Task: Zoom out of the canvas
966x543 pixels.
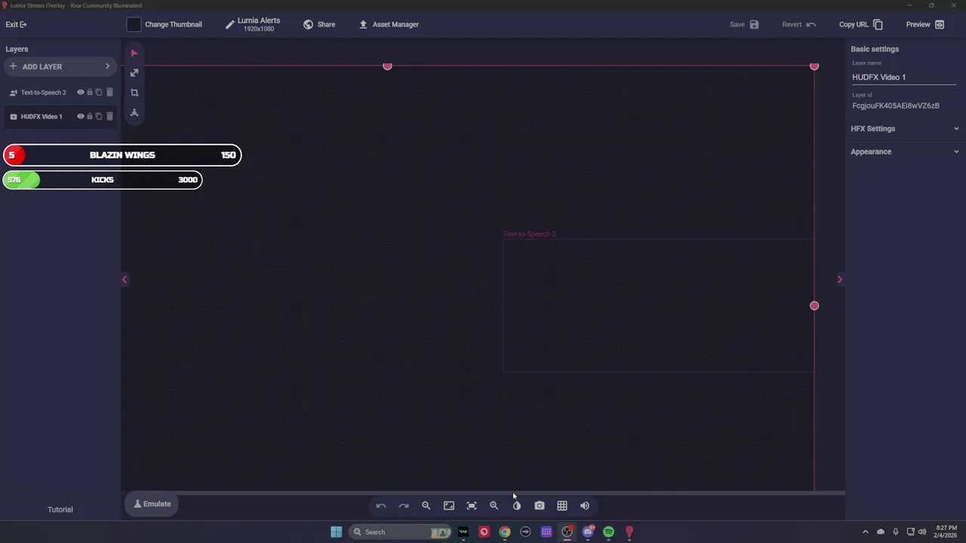Action: pyautogui.click(x=426, y=506)
